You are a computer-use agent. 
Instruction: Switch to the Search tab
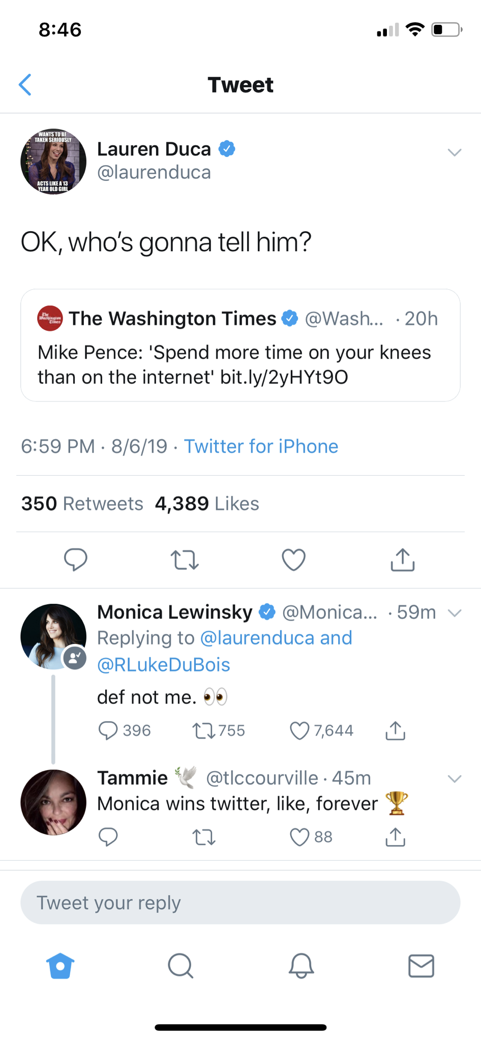[x=181, y=966]
